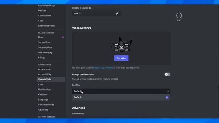The height and width of the screenshot is (123, 219).
Task: Open the Billing settings page
Action: (x=41, y=57)
